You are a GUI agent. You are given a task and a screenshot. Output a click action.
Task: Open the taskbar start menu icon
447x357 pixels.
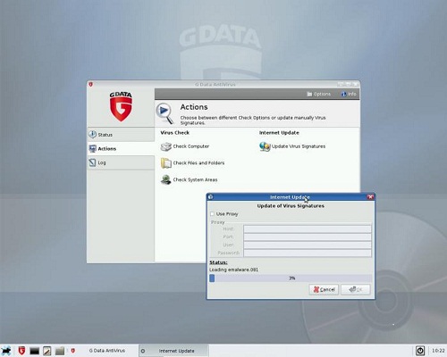[6, 351]
